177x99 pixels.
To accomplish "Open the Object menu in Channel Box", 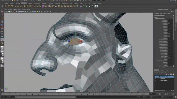I will [165, 13].
